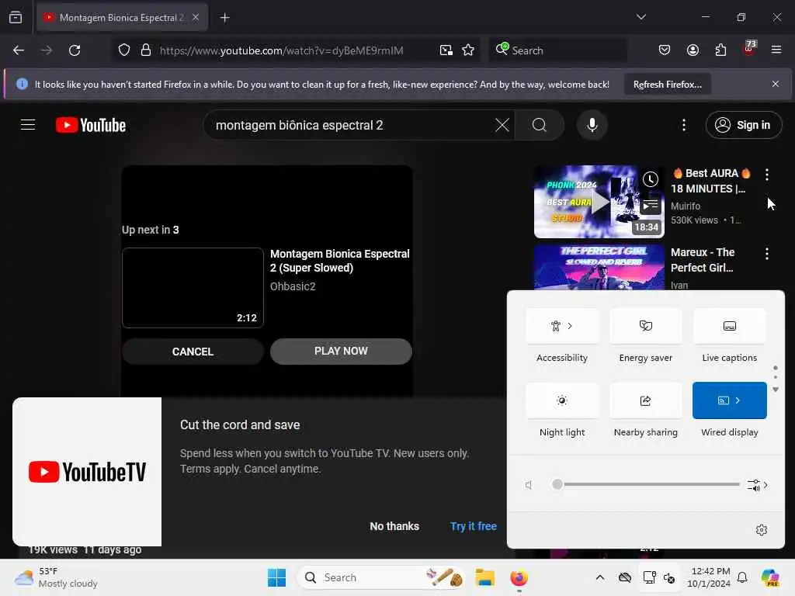This screenshot has width=795, height=596.
Task: Mute volume via speaker icon
Action: (529, 485)
